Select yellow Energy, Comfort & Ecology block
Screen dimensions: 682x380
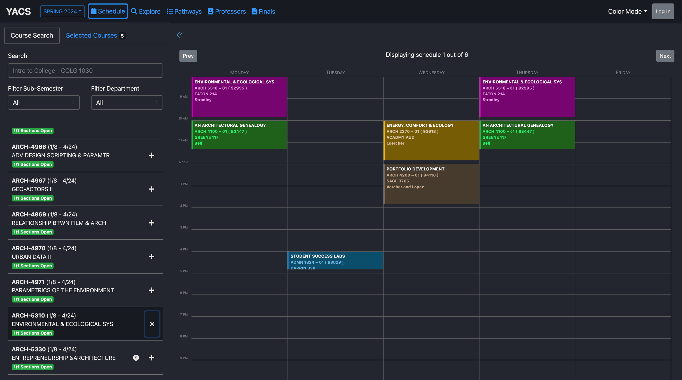(431, 140)
